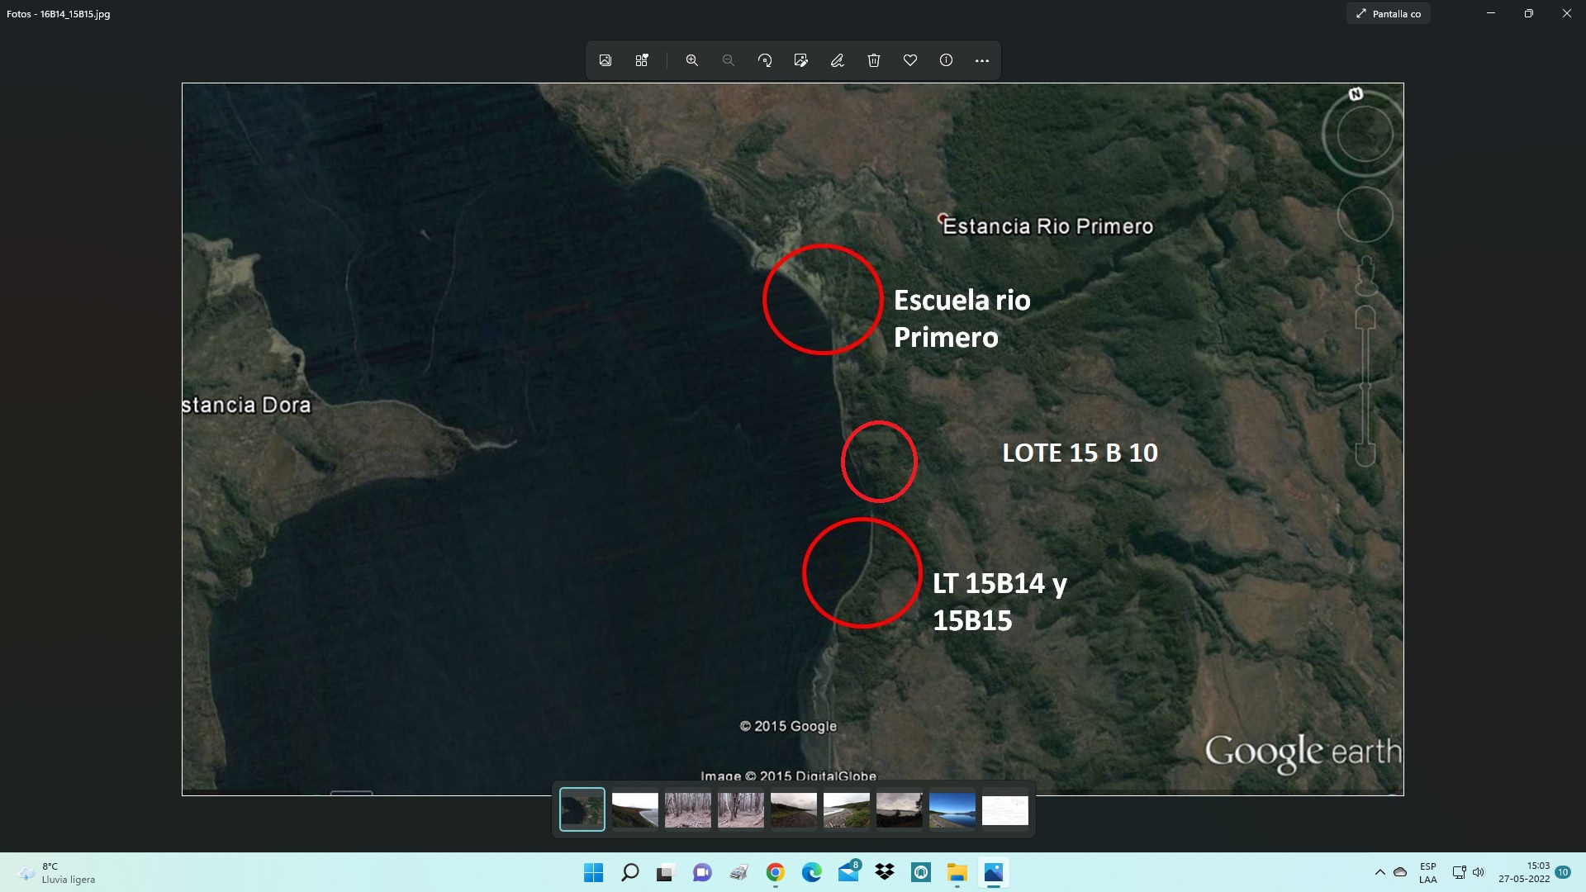Show file info panel
Viewport: 1586px width, 892px height.
click(x=946, y=60)
